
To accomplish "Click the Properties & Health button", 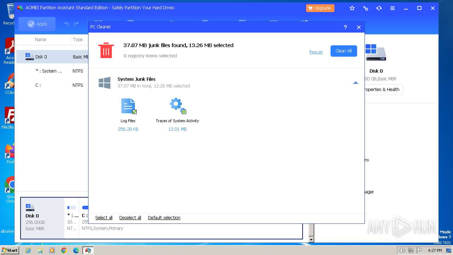I will (382, 90).
